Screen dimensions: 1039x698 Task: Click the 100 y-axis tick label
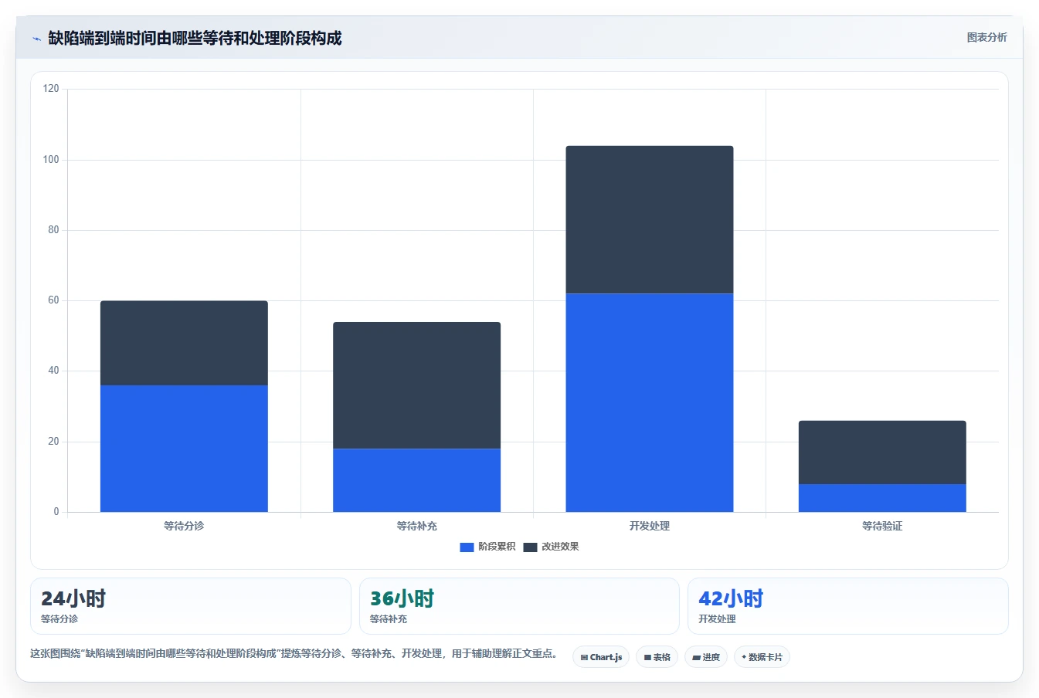click(x=51, y=160)
